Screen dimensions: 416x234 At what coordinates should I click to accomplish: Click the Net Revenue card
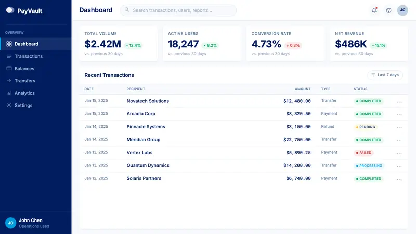369,44
